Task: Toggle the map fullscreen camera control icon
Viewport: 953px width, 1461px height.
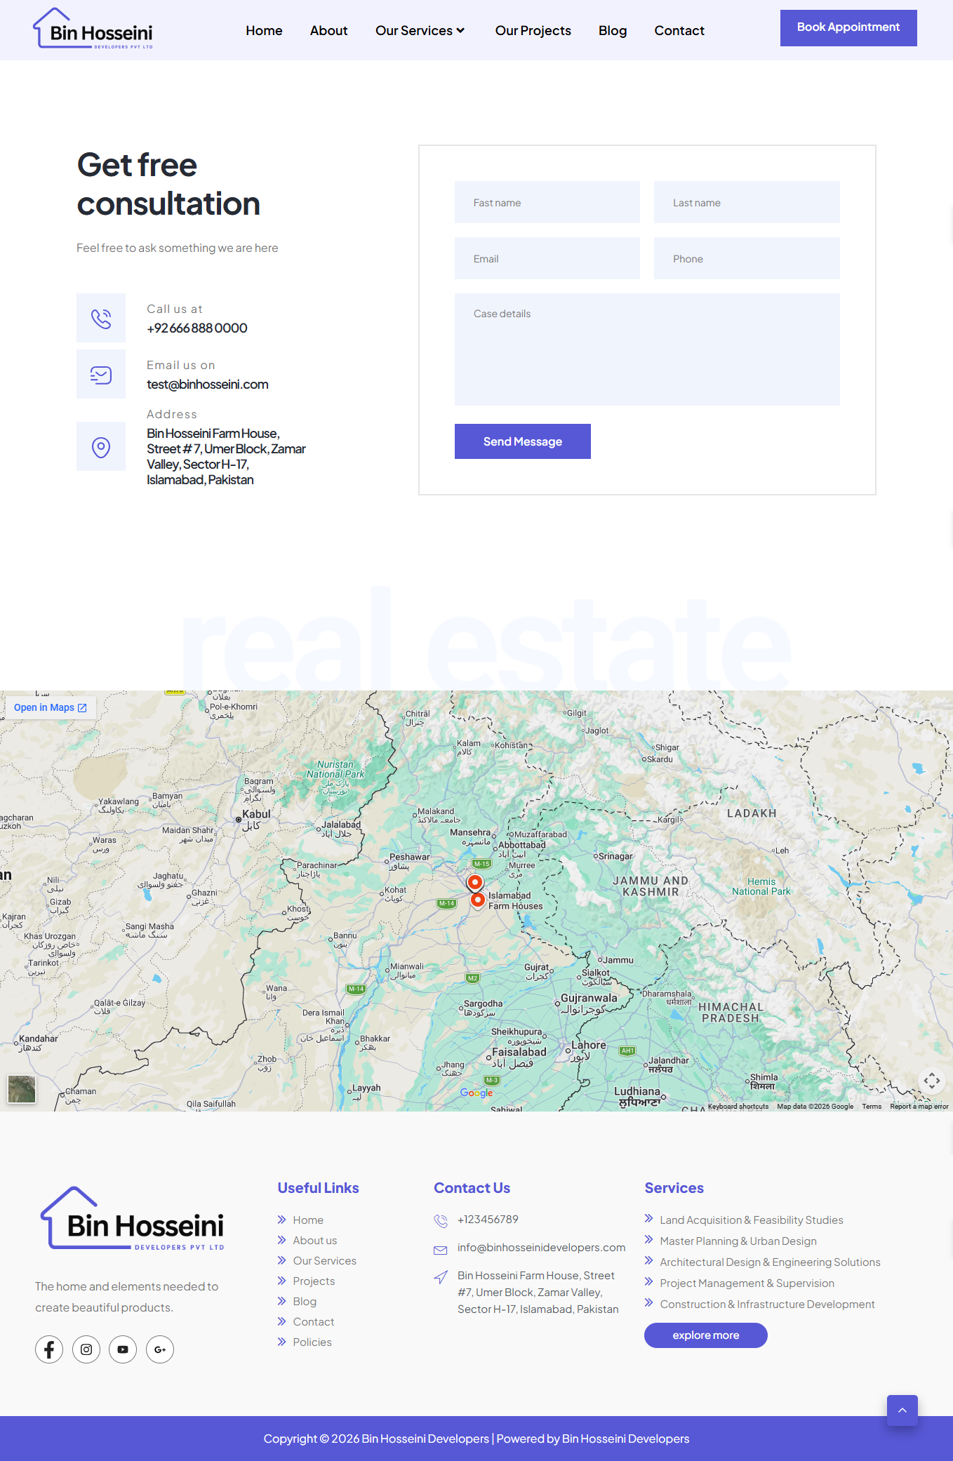Action: [x=931, y=1081]
